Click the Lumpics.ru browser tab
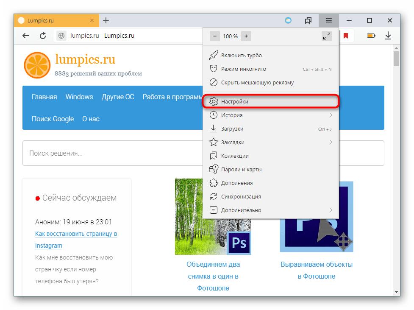The image size is (414, 310). tap(56, 20)
